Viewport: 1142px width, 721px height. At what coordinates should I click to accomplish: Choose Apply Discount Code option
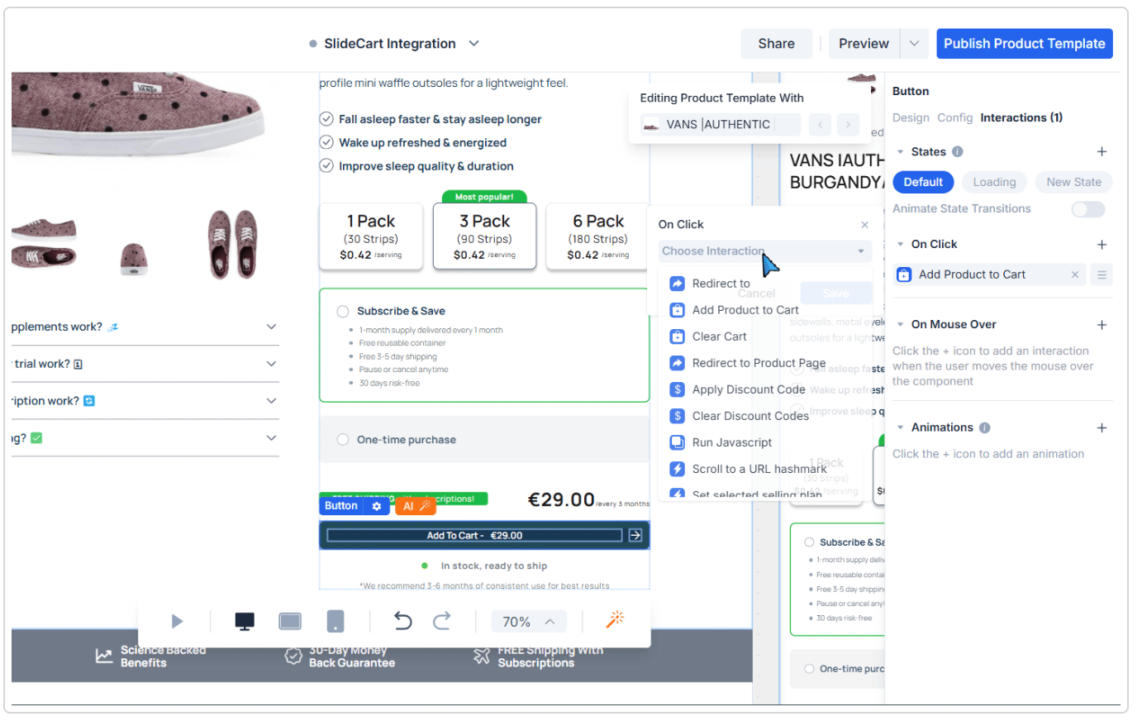[x=748, y=389]
